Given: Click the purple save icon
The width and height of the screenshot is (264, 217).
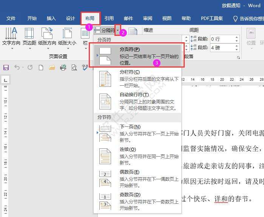Looking at the screenshot, I should pos(6,68).
